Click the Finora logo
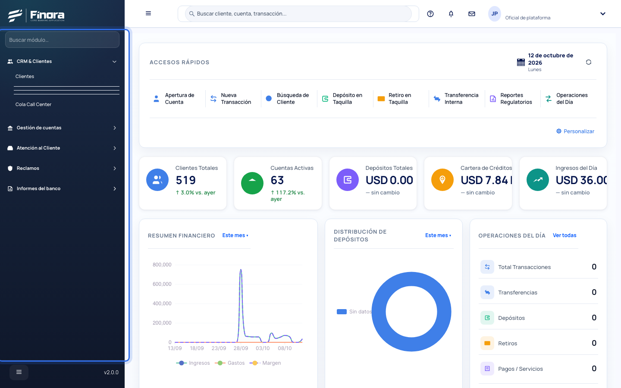The height and width of the screenshot is (388, 621). tap(36, 15)
